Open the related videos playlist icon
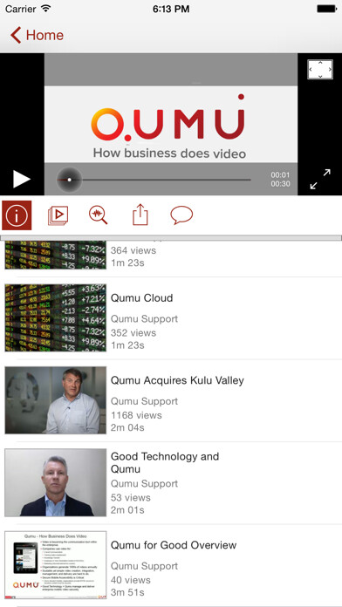Viewport: 342px width, 607px height. point(58,215)
